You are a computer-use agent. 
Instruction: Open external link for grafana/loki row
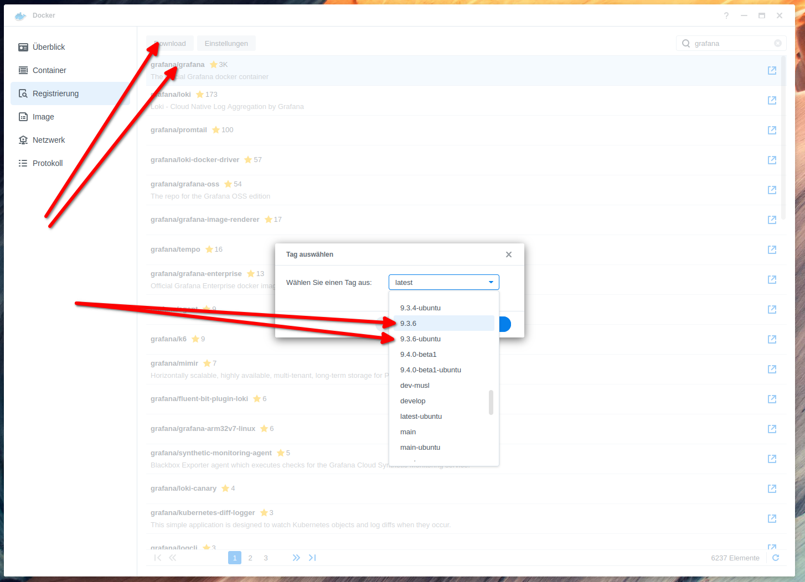pos(772,100)
